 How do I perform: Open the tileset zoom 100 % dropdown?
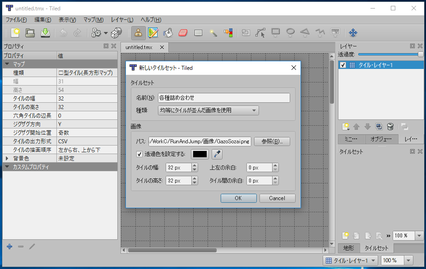419,235
